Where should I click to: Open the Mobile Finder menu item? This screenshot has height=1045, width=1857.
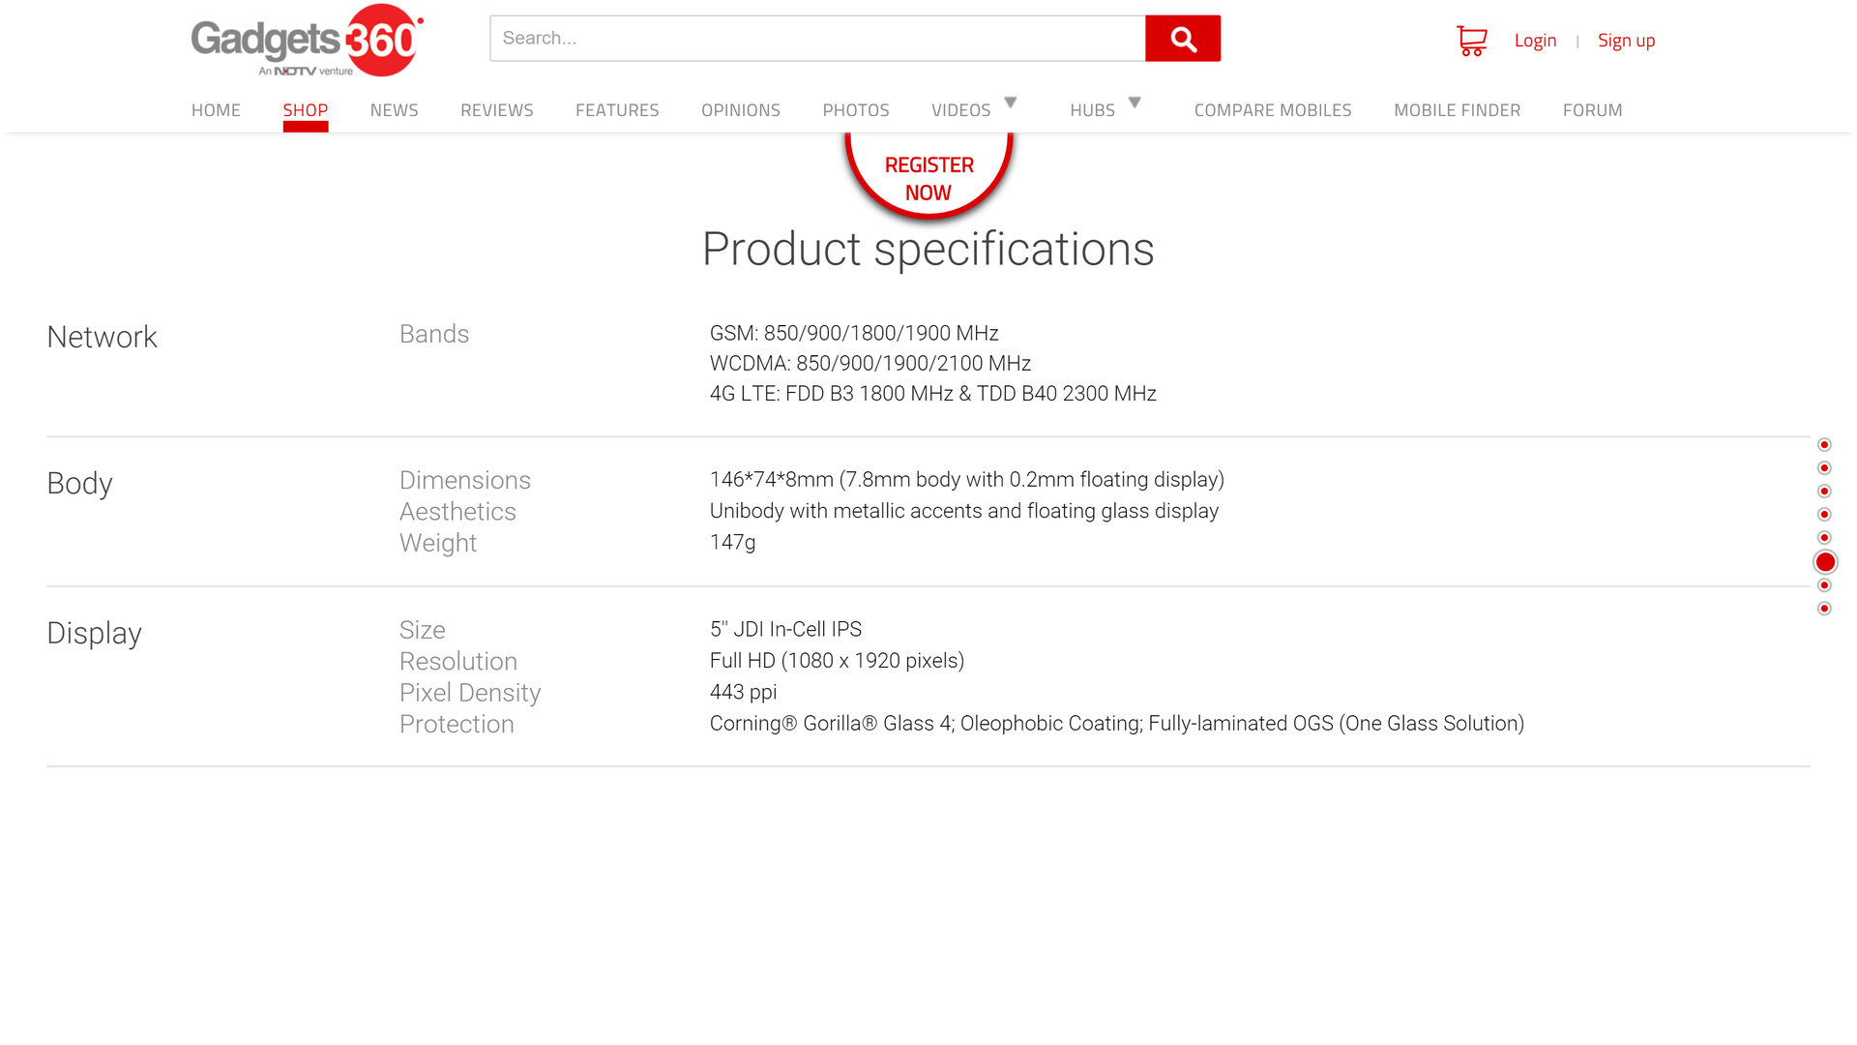(x=1457, y=110)
